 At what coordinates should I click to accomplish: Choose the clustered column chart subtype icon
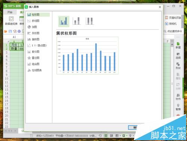(x=64, y=21)
